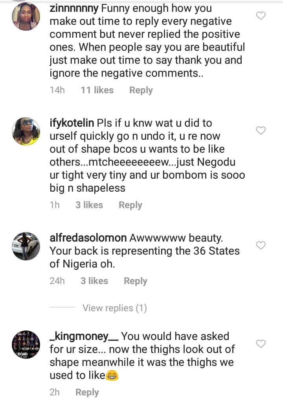Open zinnnnnny's profile picture

point(26,17)
